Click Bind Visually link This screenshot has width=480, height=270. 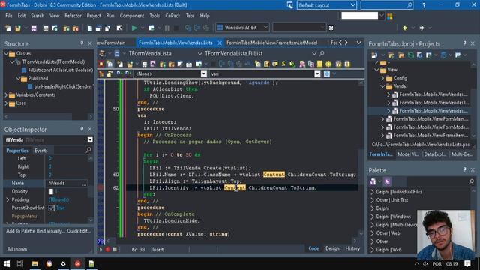click(51, 231)
